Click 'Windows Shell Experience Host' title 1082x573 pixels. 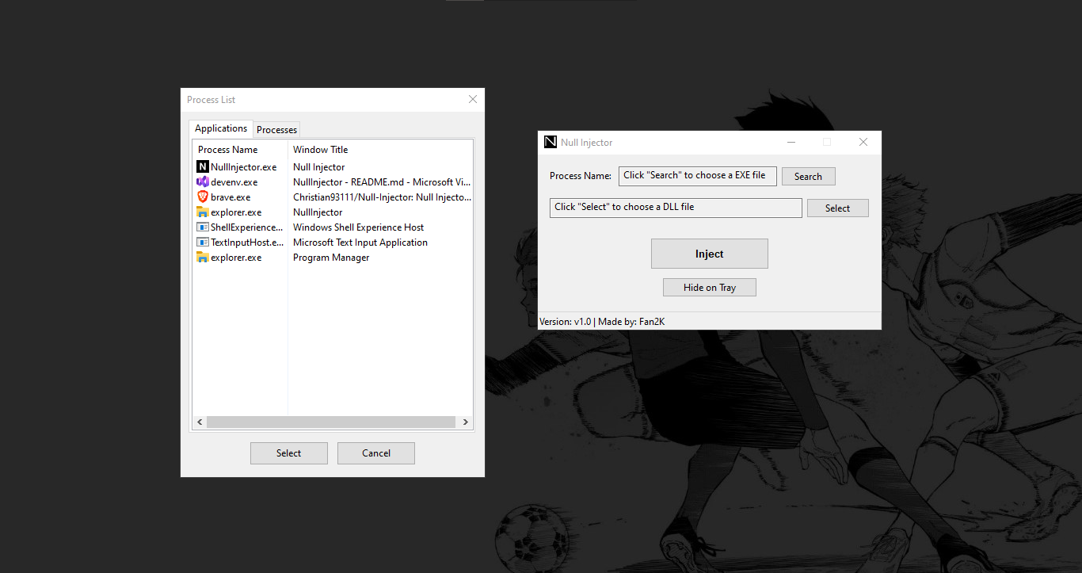pos(358,227)
